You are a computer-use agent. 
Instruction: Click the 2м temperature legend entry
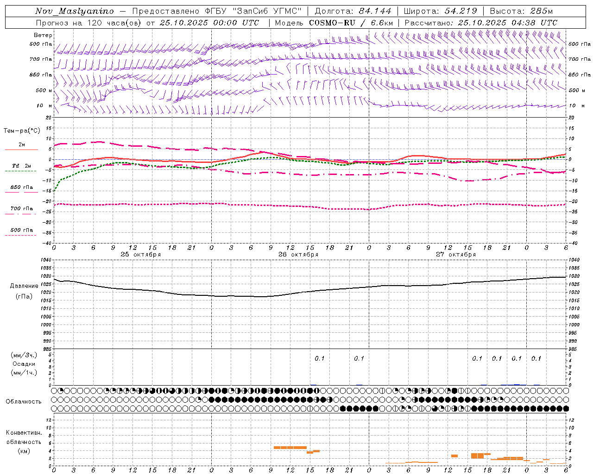(x=22, y=145)
